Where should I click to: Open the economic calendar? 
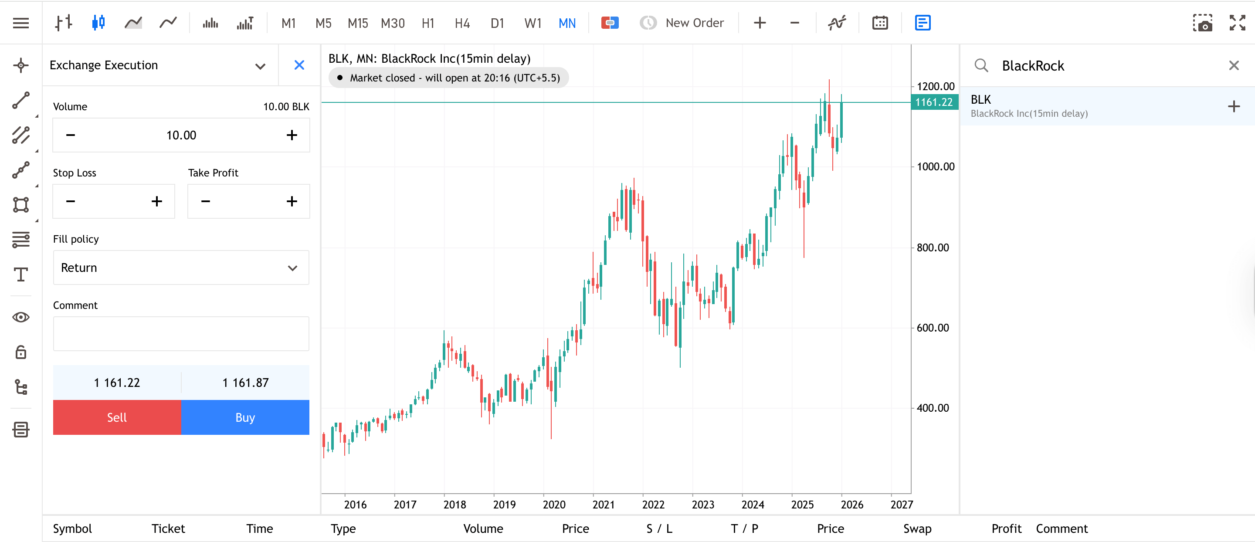pyautogui.click(x=879, y=22)
